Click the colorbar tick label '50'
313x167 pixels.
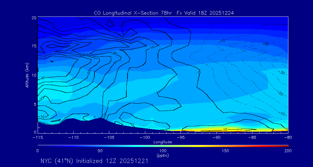coord(100,151)
